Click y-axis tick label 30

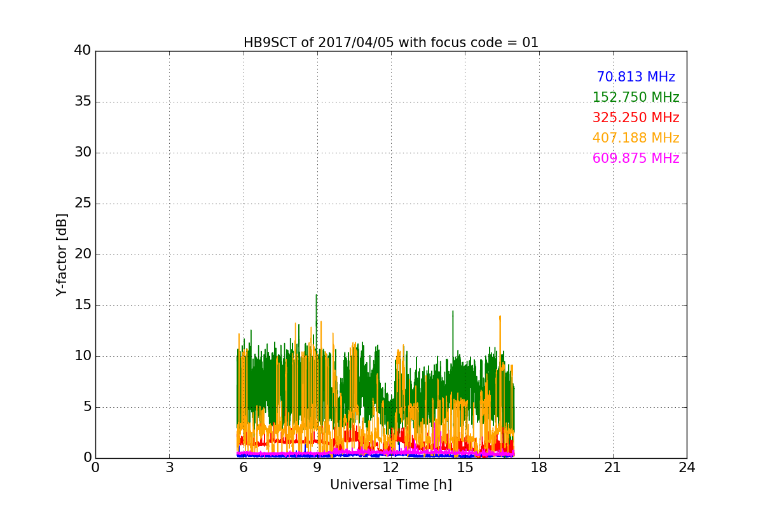[83, 153]
